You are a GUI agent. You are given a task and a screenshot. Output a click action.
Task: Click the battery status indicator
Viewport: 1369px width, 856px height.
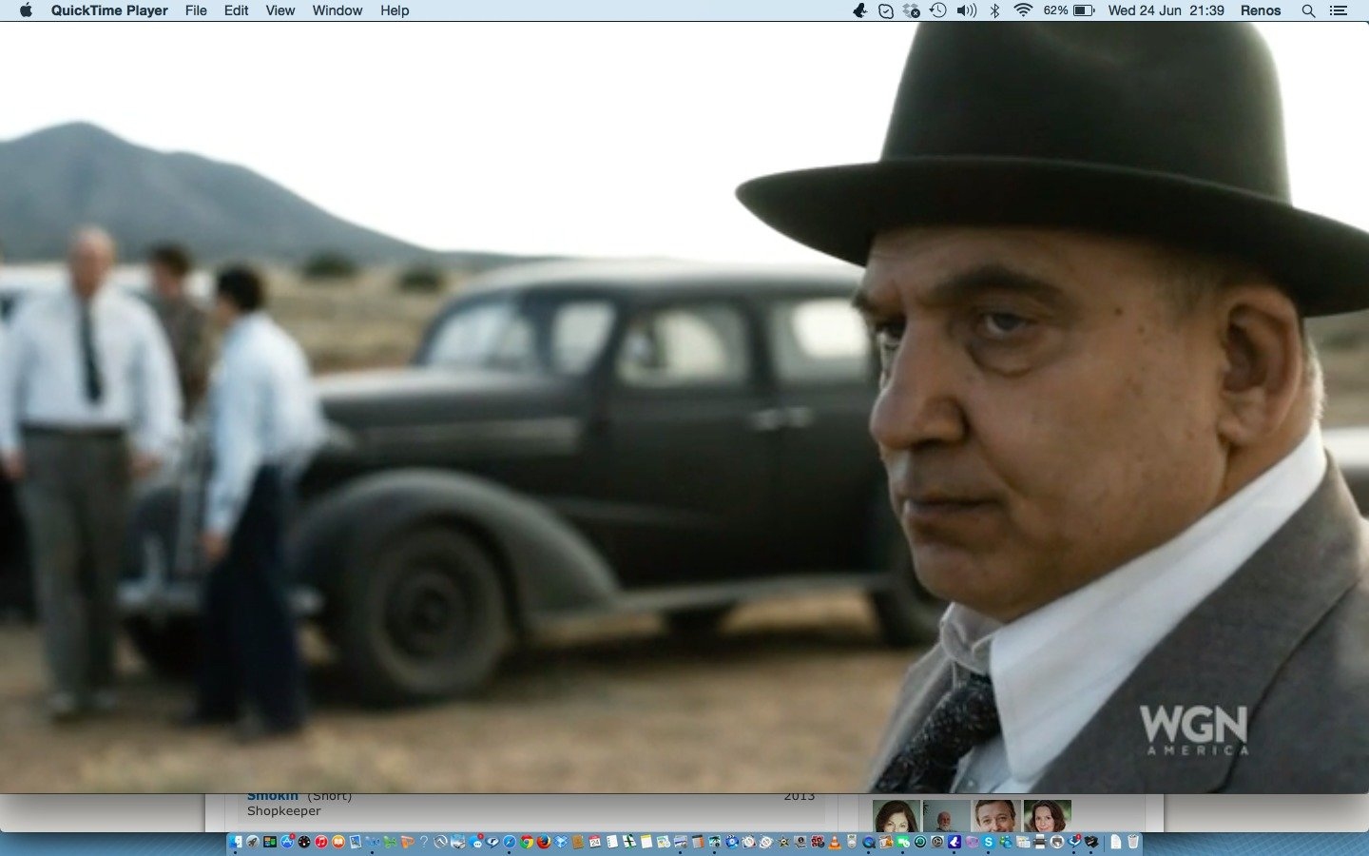point(1070,10)
